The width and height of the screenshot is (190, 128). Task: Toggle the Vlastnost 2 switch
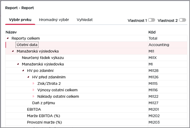tap(182, 20)
